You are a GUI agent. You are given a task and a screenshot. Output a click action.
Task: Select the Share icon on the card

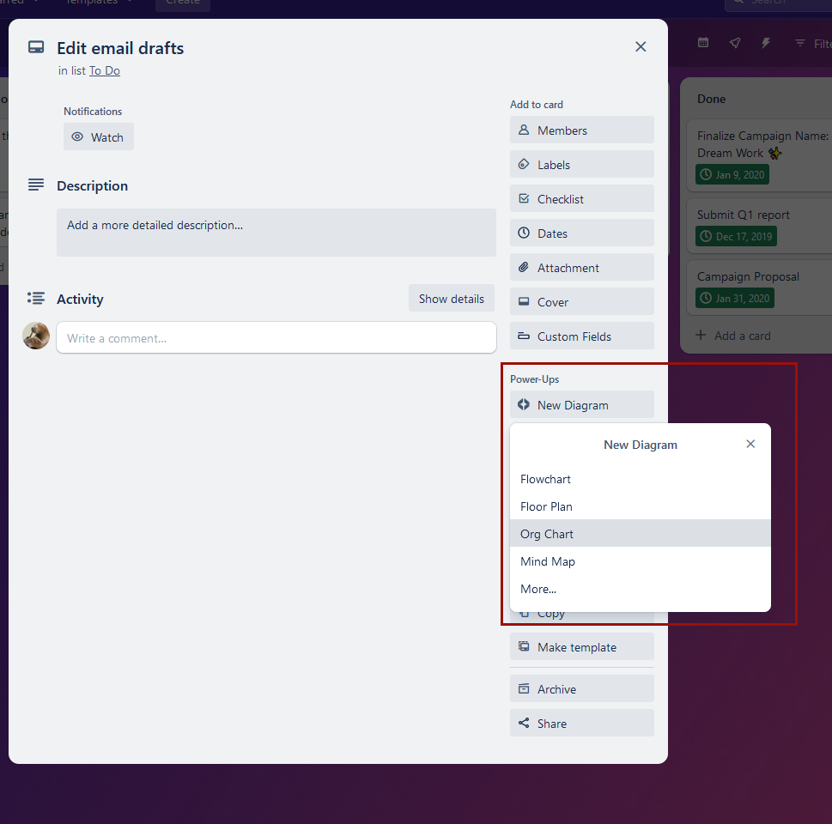pyautogui.click(x=525, y=723)
